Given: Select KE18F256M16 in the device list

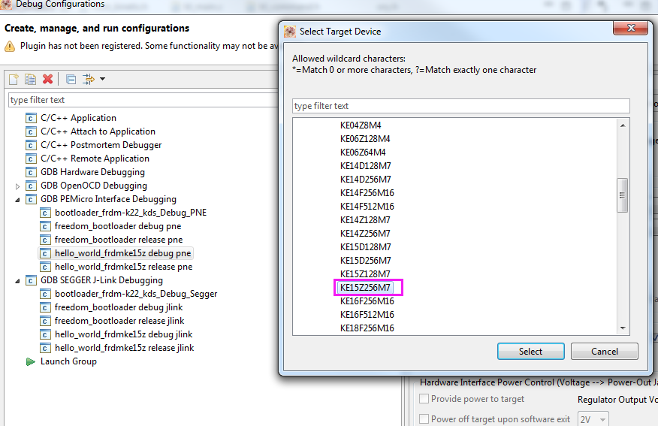Looking at the screenshot, I should click(367, 328).
